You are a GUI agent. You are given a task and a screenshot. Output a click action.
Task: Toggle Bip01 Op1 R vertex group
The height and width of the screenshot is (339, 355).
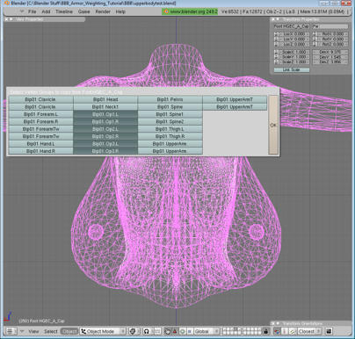tap(105, 121)
